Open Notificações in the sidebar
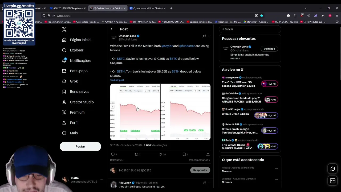 76,61
